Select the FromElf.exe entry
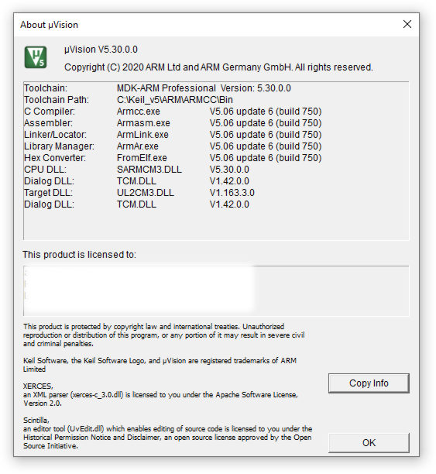 pyautogui.click(x=142, y=158)
